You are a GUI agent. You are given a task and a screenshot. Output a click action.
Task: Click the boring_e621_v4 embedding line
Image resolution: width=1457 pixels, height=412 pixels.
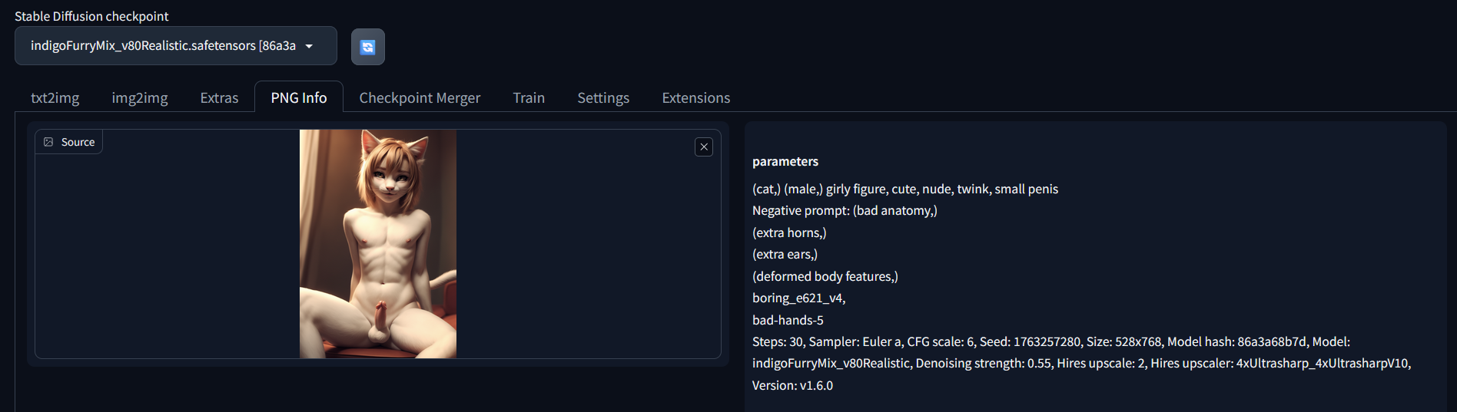799,298
